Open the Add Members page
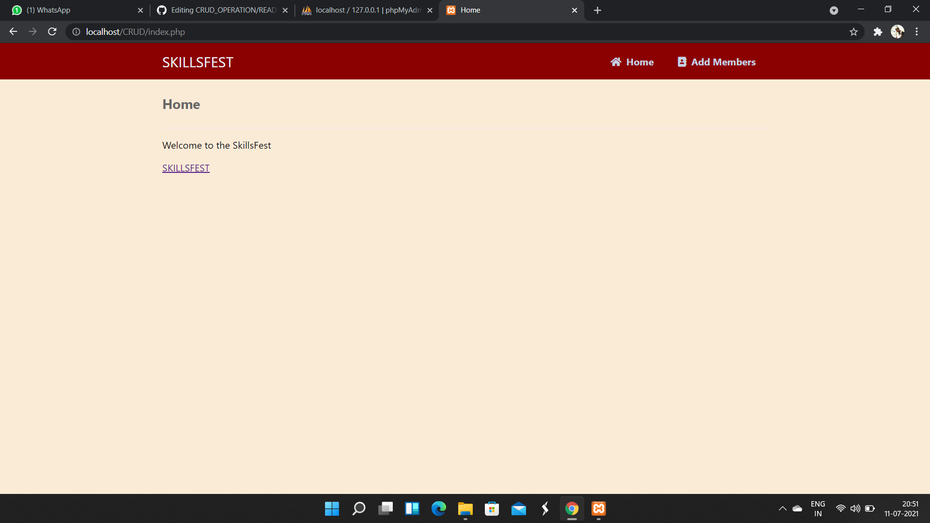 point(716,62)
